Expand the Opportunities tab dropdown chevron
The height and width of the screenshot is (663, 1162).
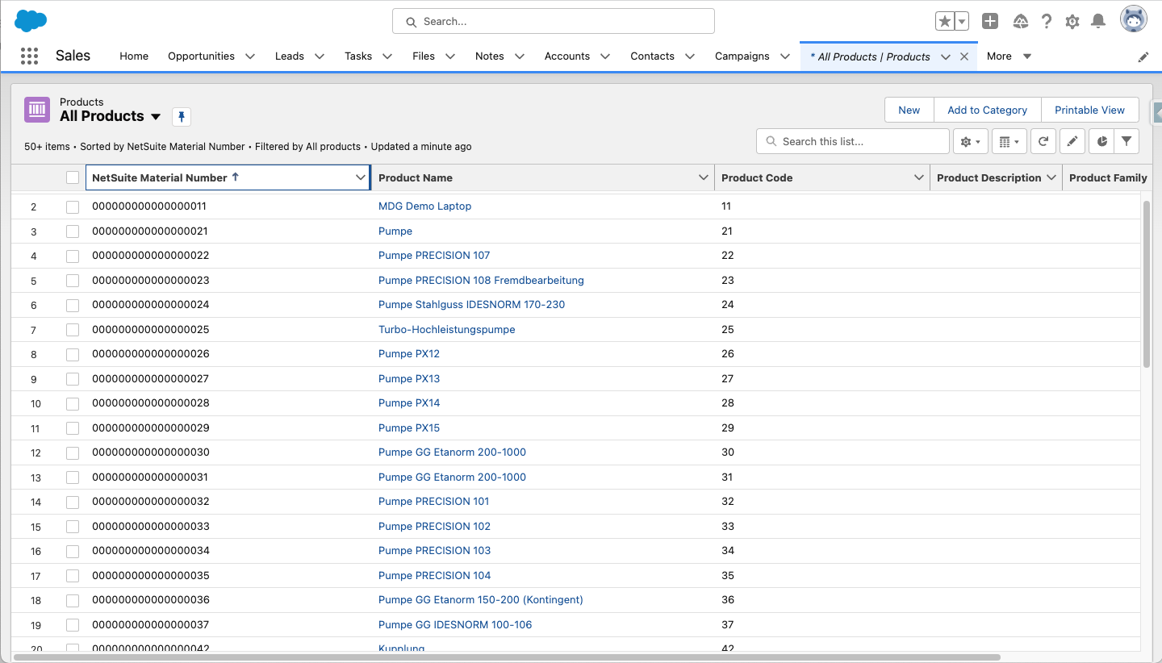click(x=250, y=56)
